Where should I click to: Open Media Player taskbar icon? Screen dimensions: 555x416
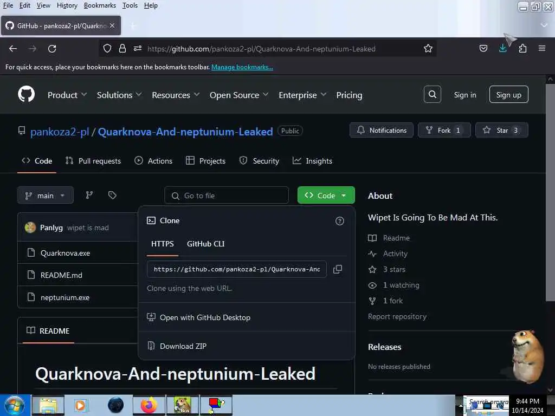(80, 405)
